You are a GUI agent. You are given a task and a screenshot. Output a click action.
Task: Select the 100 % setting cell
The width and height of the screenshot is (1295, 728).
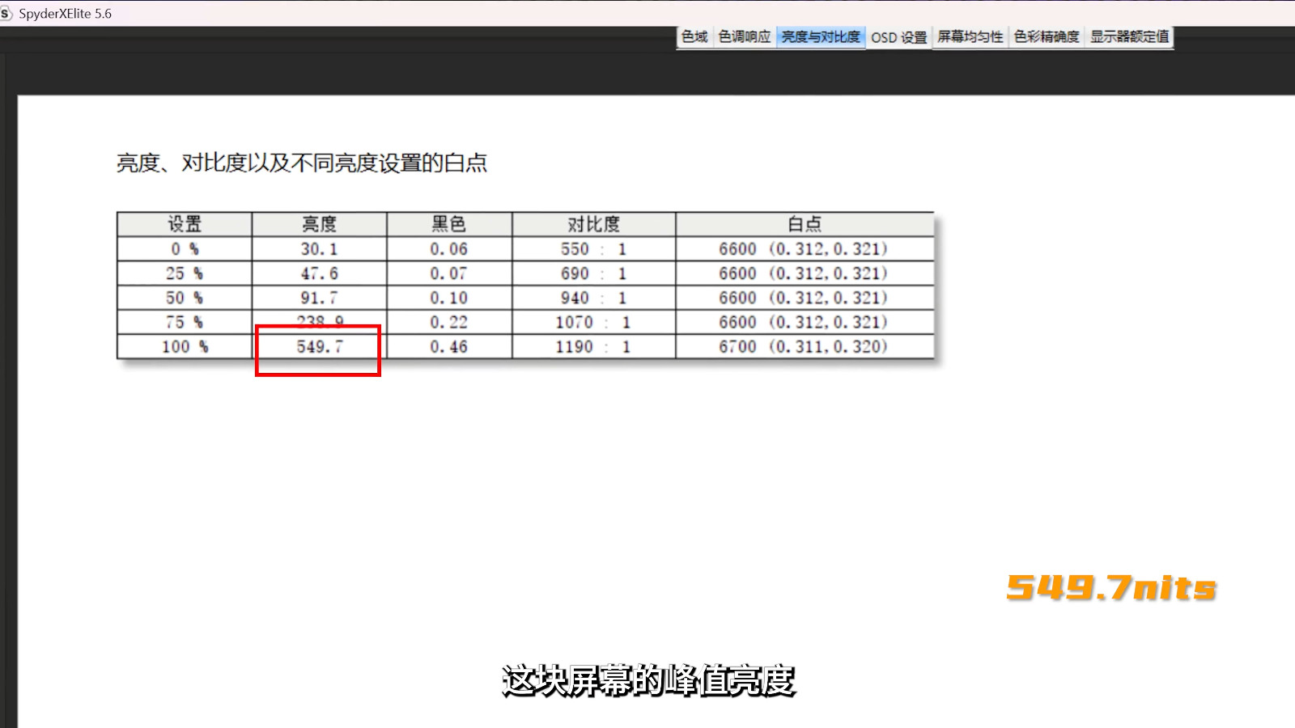185,346
